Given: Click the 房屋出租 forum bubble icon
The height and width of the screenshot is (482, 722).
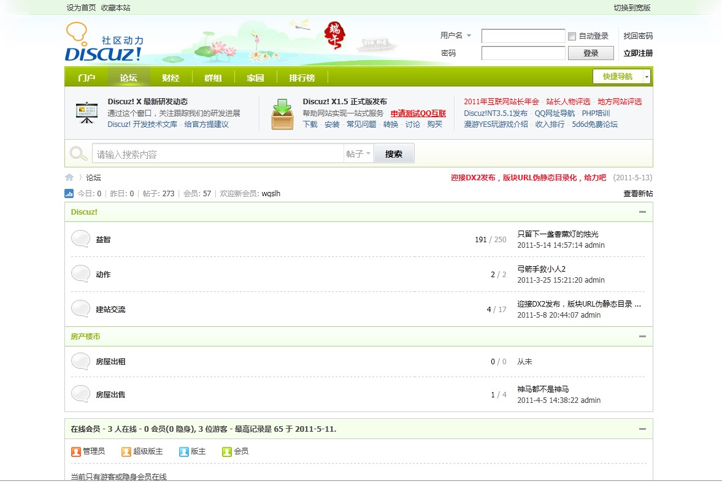Looking at the screenshot, I should (x=80, y=362).
